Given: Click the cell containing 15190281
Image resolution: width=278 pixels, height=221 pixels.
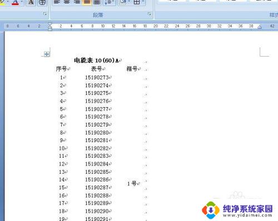Looking at the screenshot, I should point(97,140).
